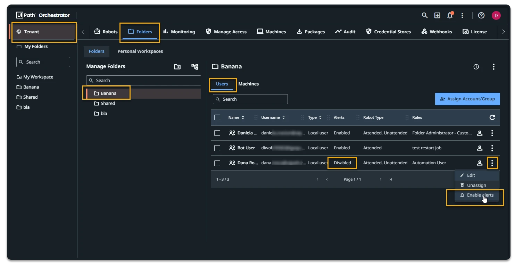Click the person icon in Bot User's row
The width and height of the screenshot is (515, 265).
pos(480,148)
